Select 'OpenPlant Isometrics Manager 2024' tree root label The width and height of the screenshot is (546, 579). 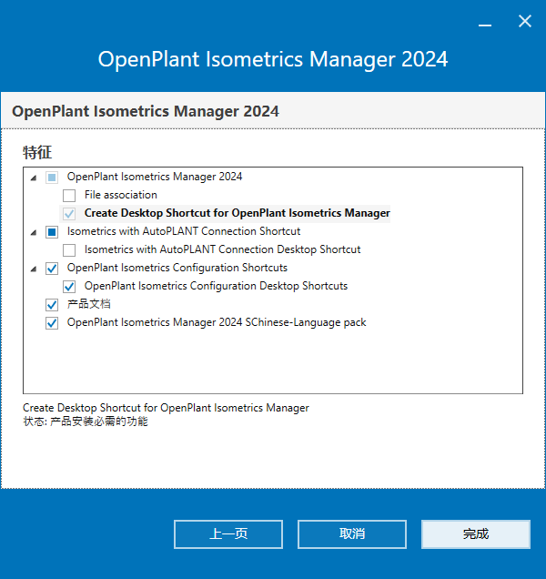155,177
